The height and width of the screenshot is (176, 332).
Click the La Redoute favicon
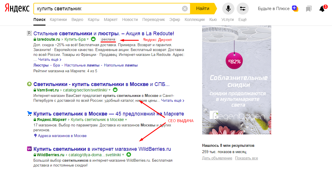click(29, 33)
